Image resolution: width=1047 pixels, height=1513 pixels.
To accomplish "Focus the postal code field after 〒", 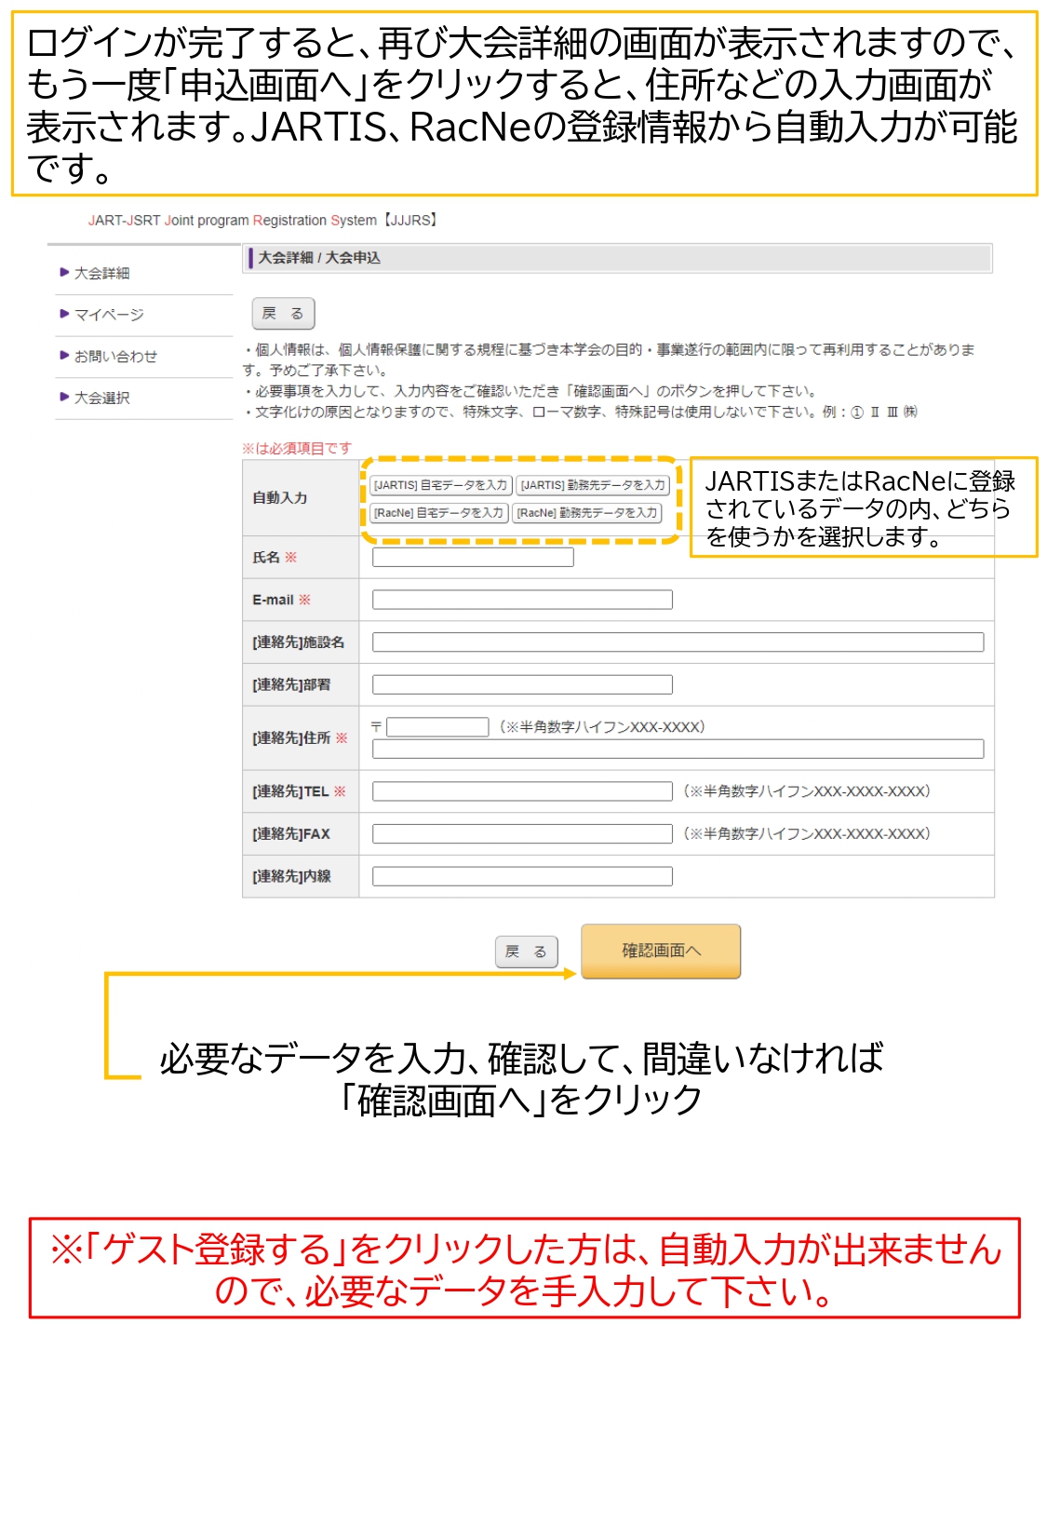I will (x=437, y=727).
